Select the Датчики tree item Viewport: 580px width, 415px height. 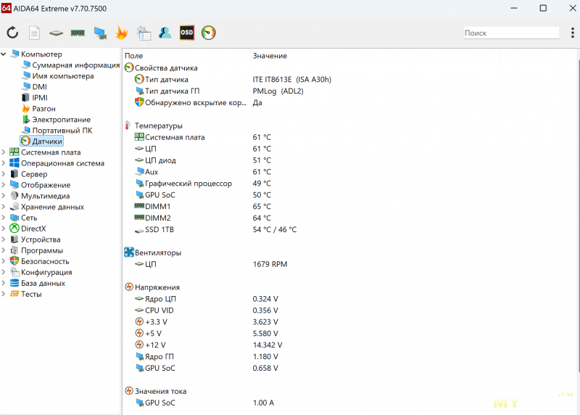click(x=42, y=141)
